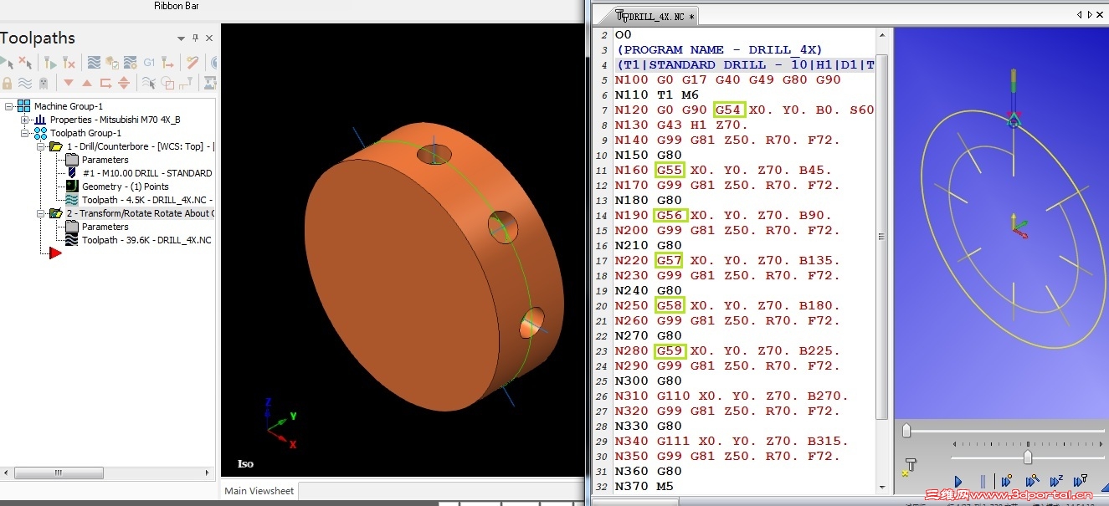Click line N310 G110 X0. Y0. Z70. B270.
The width and height of the screenshot is (1109, 506).
(x=732, y=396)
